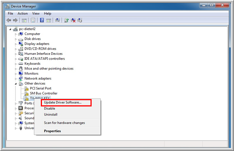
Task: Select the SM Bus Controller device
Action: click(43, 94)
